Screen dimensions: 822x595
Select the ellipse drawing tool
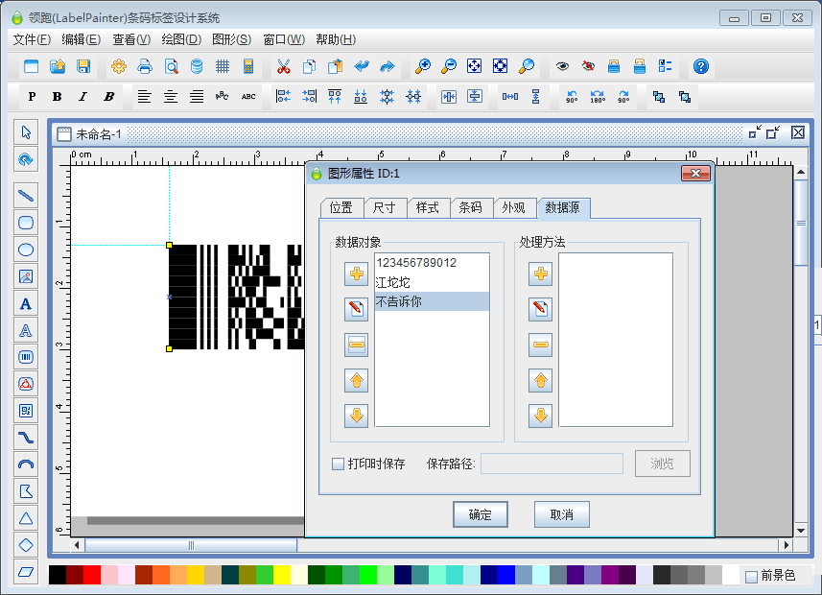[26, 250]
